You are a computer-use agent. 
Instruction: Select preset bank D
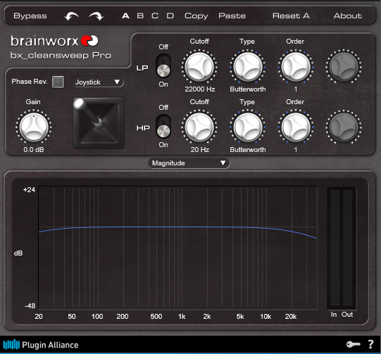[170, 15]
